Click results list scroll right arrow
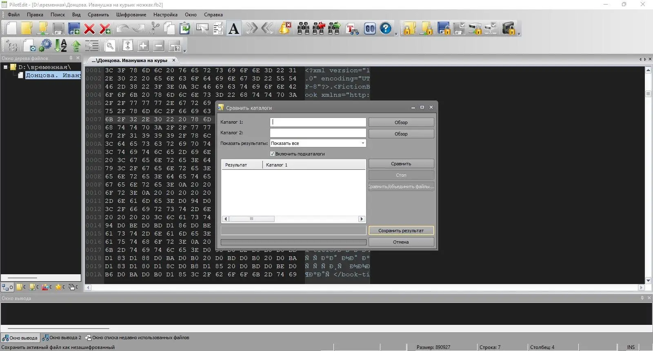Screen dimensions: 653x351 click(362, 219)
